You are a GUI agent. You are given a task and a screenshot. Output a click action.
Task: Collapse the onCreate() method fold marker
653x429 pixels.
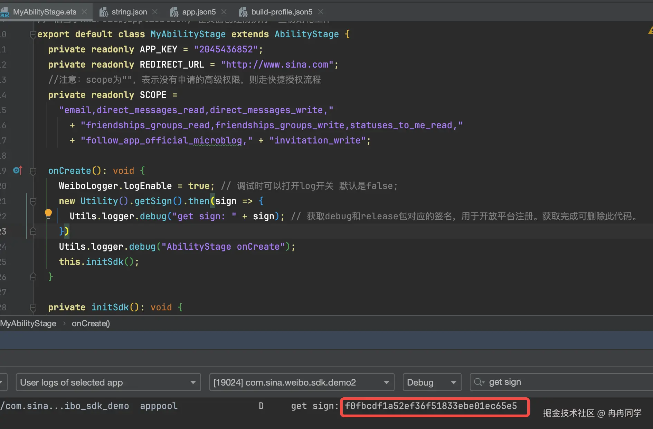tap(33, 171)
